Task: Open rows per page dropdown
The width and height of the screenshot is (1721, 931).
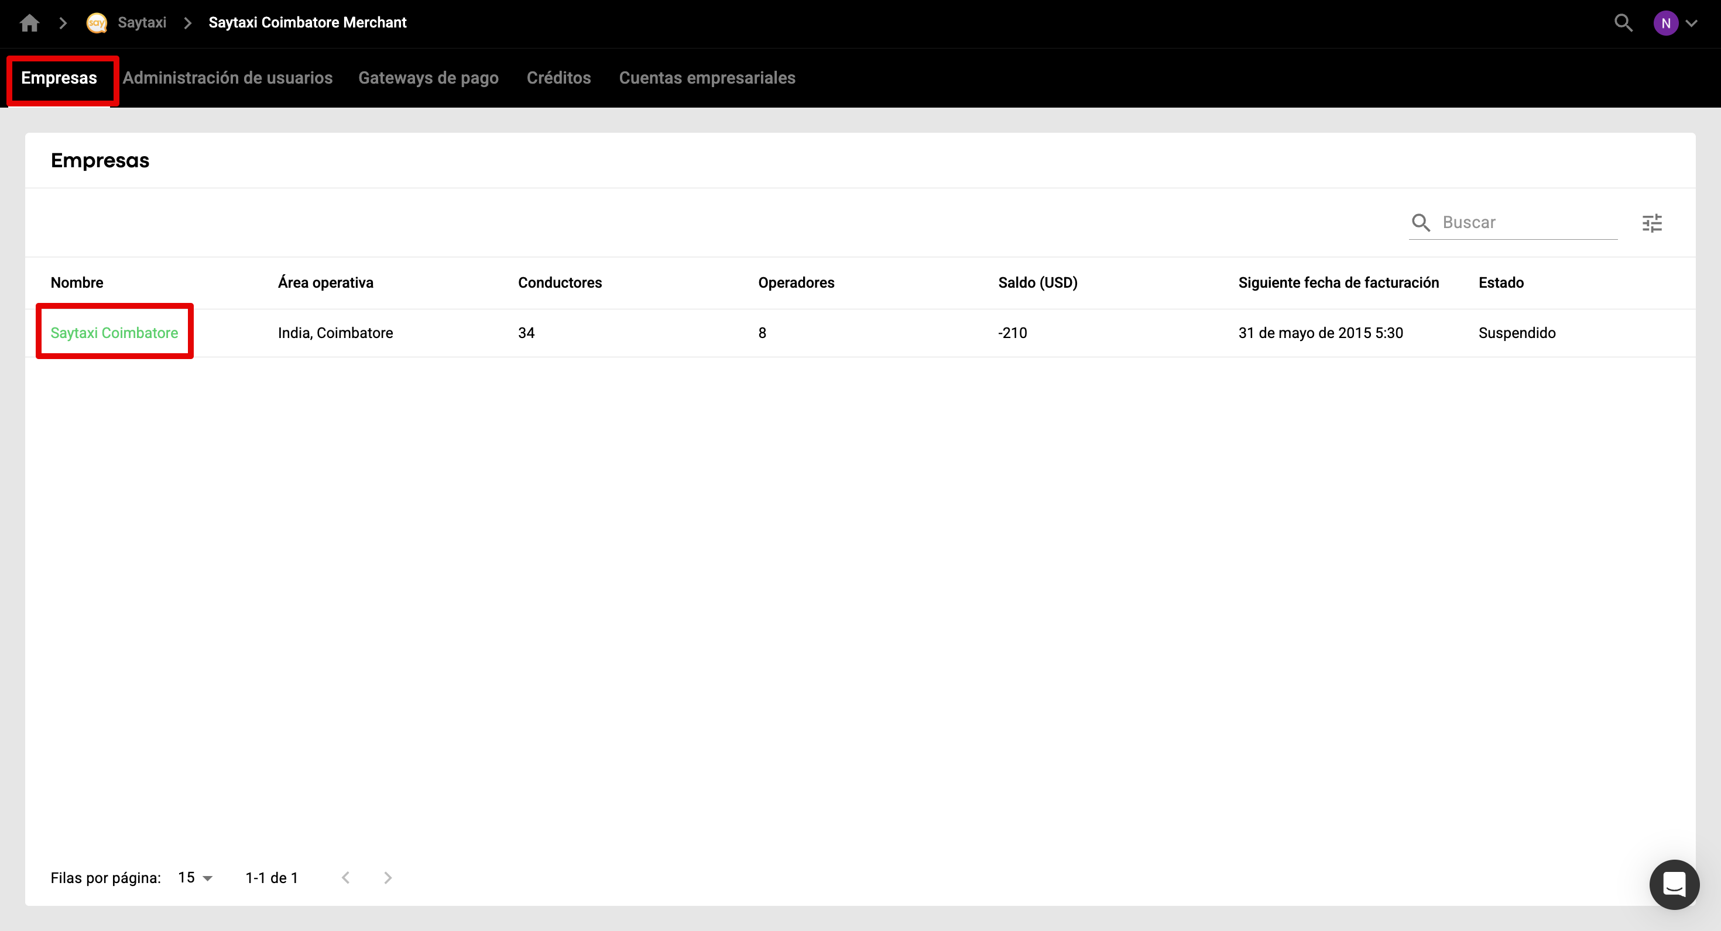Action: click(195, 878)
